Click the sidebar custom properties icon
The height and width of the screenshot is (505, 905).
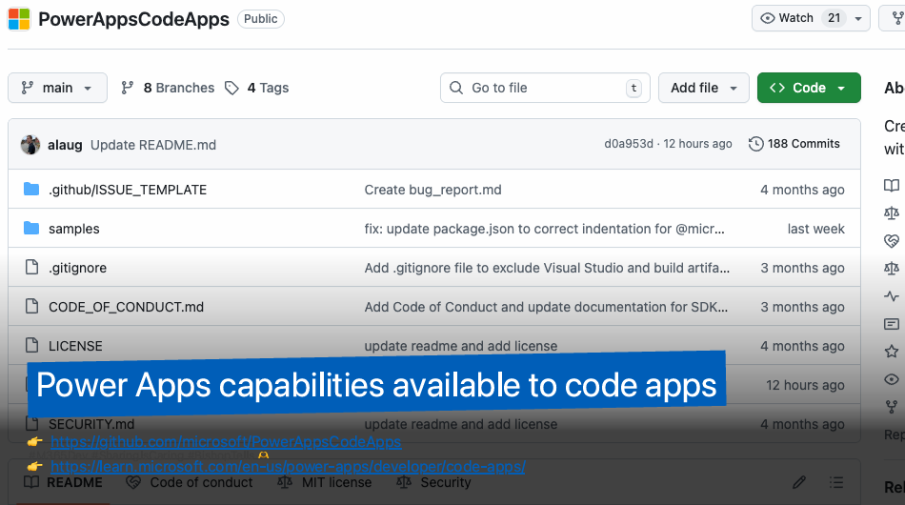coord(892,324)
